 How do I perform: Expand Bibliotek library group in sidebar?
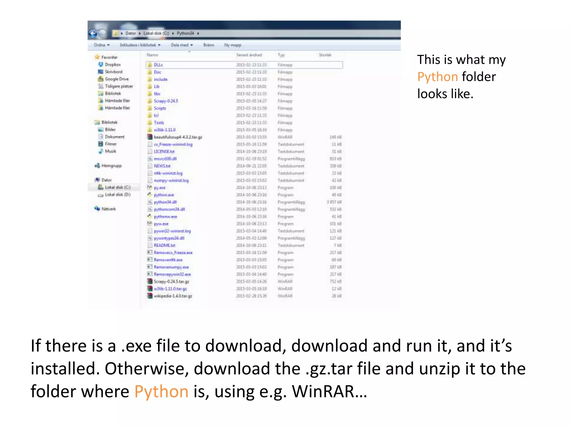106,122
